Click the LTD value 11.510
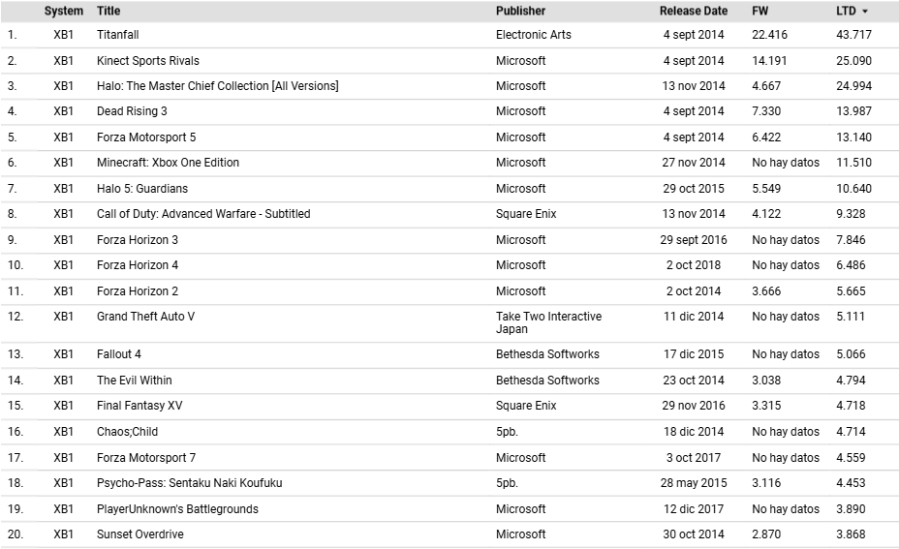Image resolution: width=899 pixels, height=549 pixels. [853, 163]
